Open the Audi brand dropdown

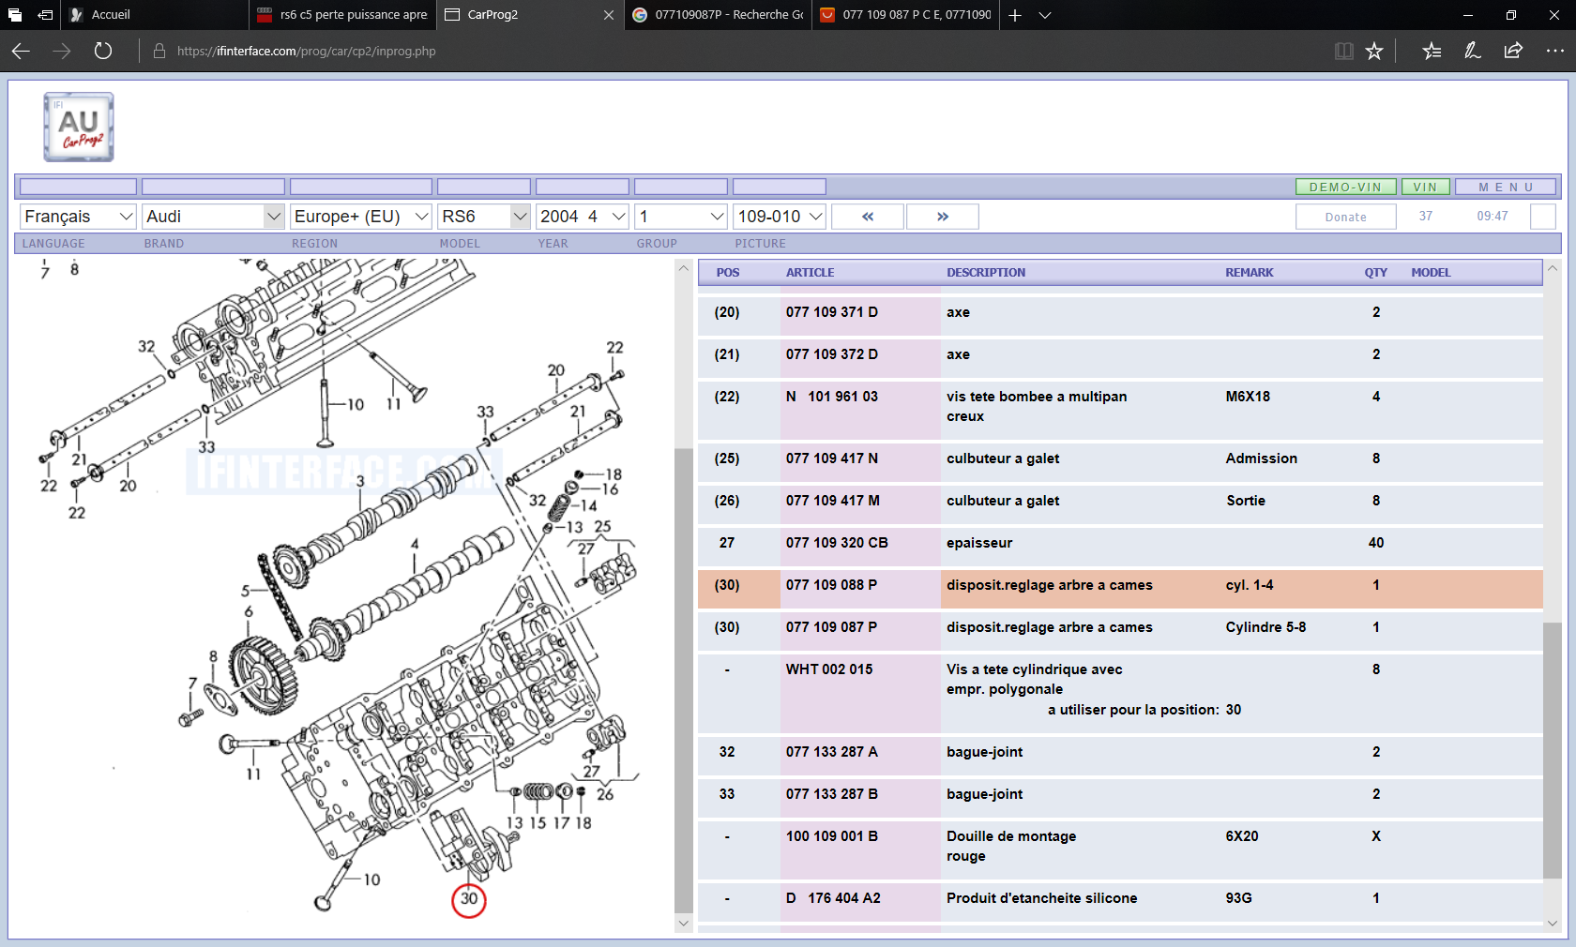213,217
